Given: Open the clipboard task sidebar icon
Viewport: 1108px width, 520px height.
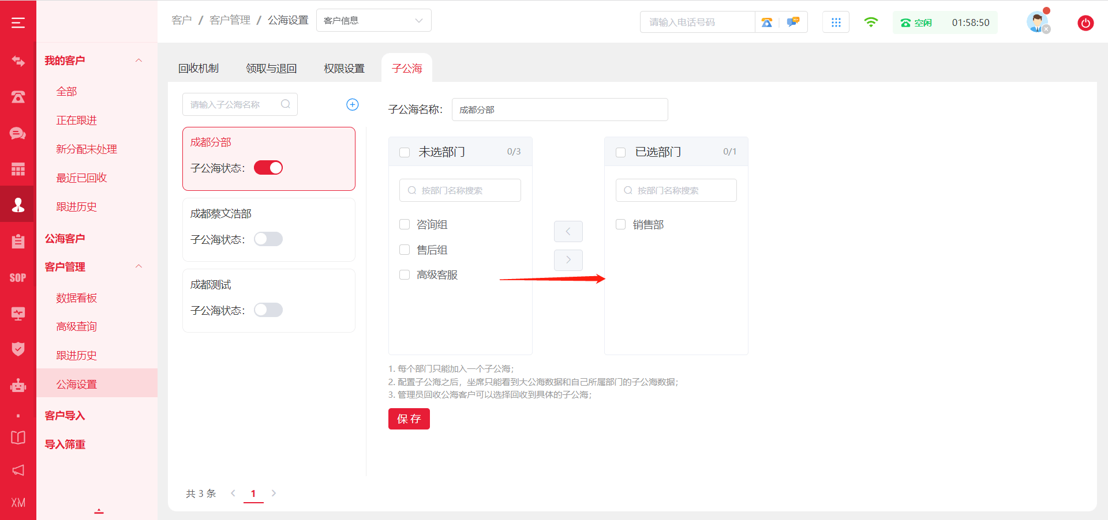Looking at the screenshot, I should (x=18, y=241).
